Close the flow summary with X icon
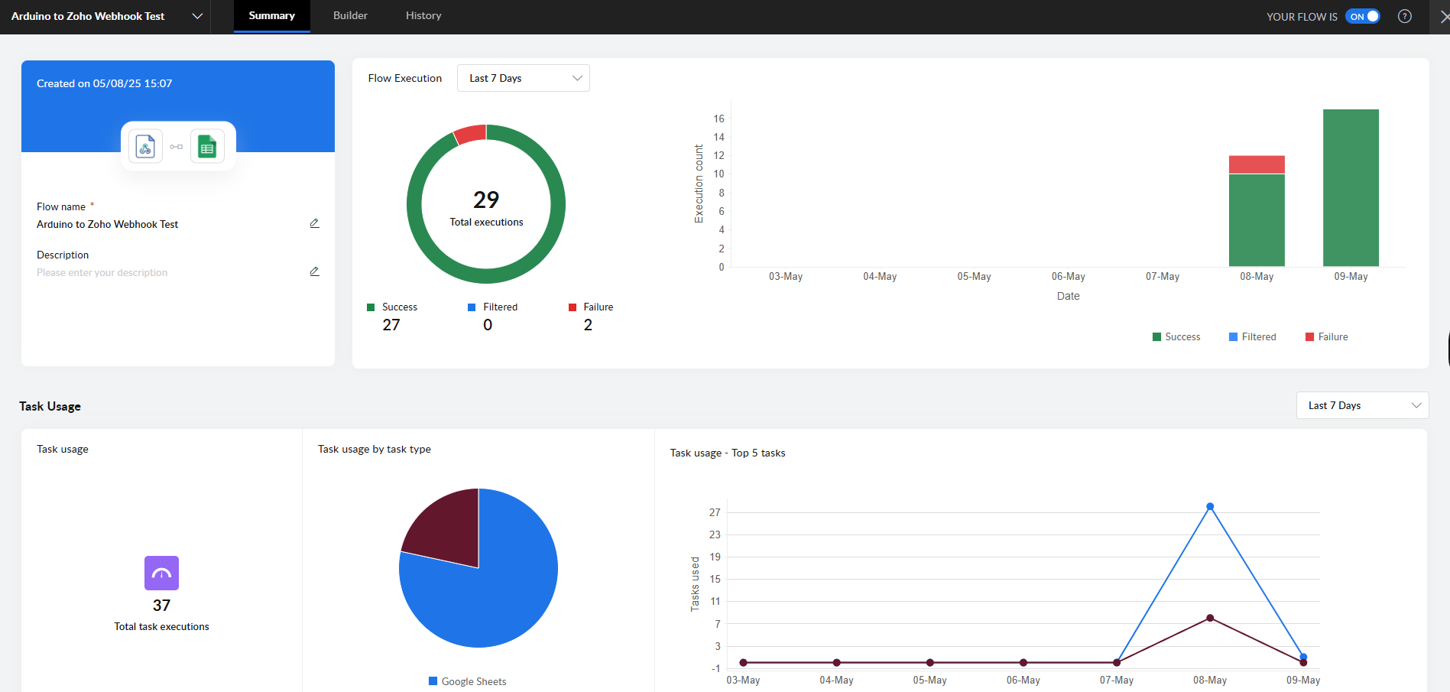This screenshot has width=1450, height=692. pyautogui.click(x=1444, y=16)
